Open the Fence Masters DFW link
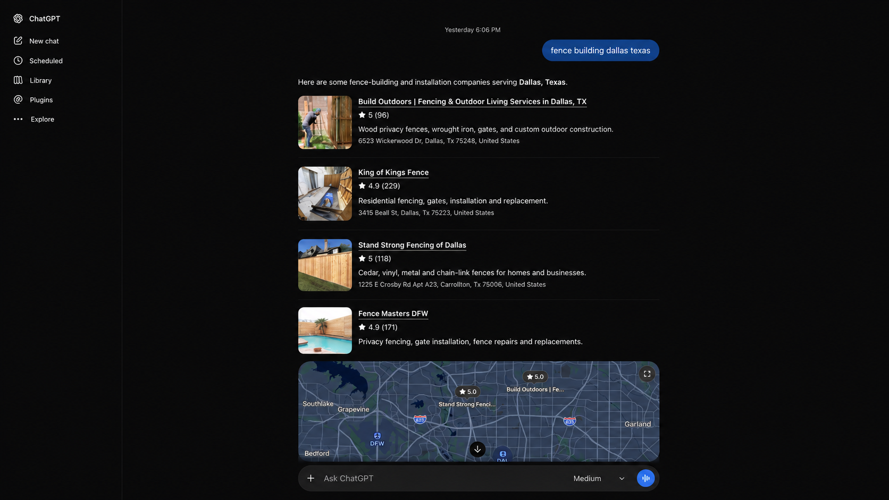The height and width of the screenshot is (500, 889). point(393,313)
